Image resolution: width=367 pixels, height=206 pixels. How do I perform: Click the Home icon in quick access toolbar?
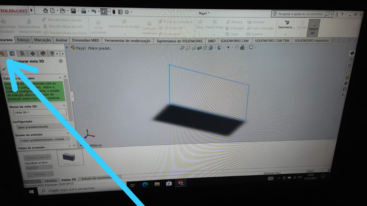[46, 10]
